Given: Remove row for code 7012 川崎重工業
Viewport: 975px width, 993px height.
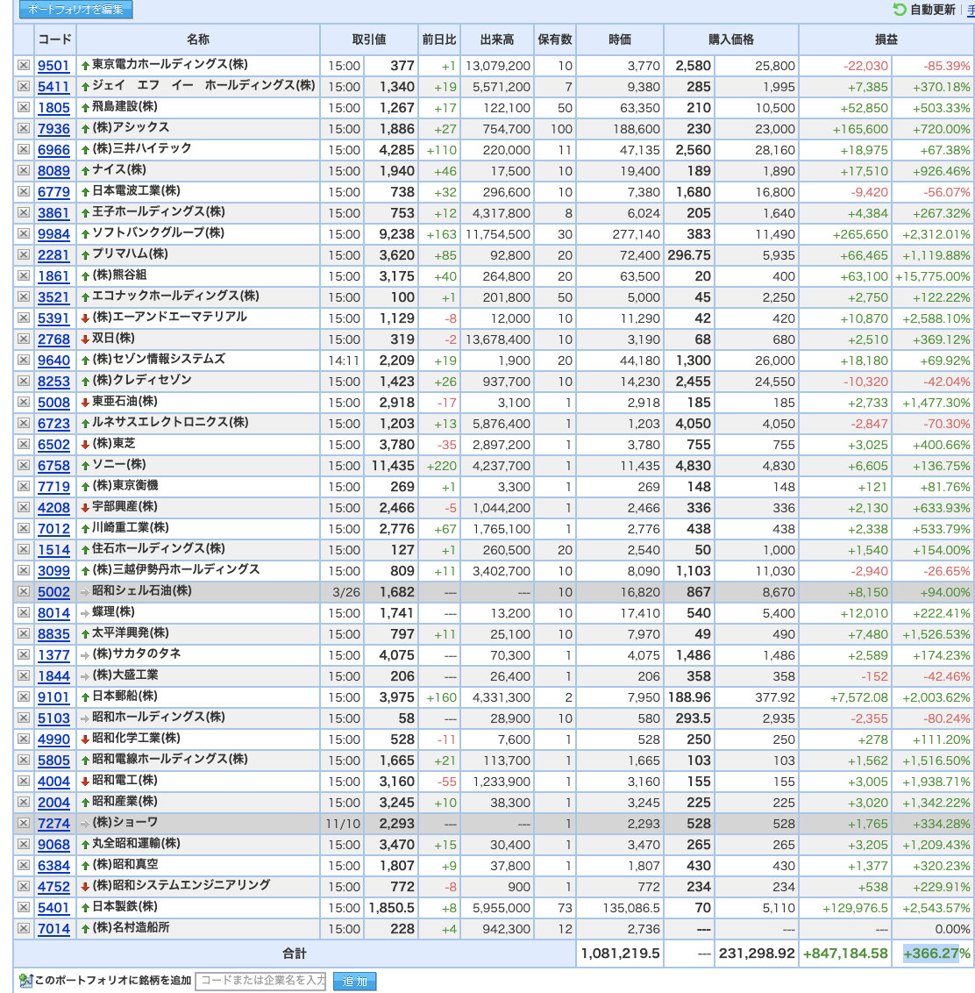Looking at the screenshot, I should point(24,528).
